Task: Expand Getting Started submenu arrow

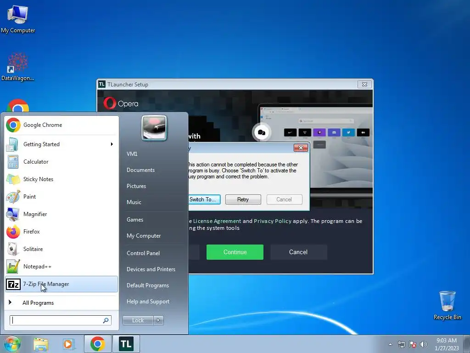Action: click(112, 144)
